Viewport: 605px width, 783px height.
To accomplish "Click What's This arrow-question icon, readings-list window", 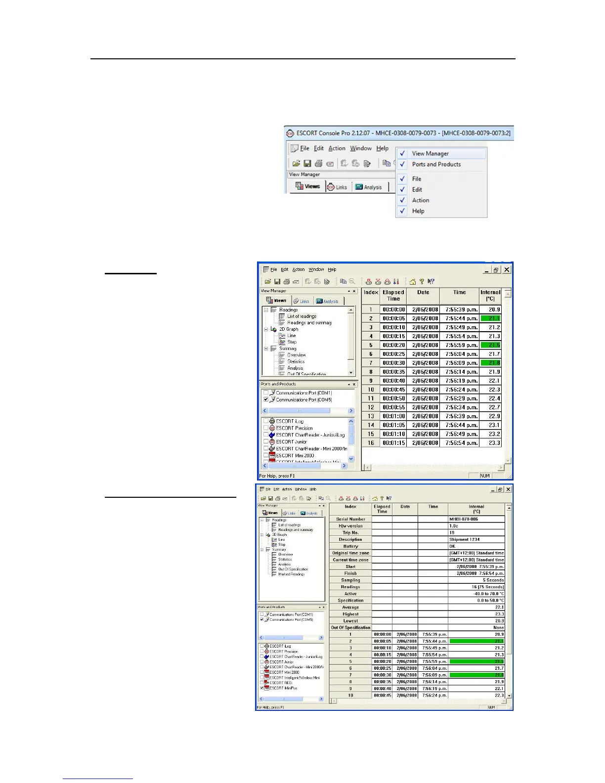I will (431, 282).
